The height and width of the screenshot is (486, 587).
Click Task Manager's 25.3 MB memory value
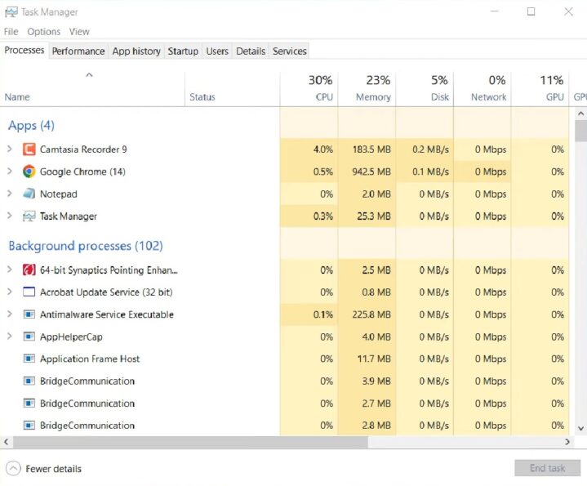tap(374, 216)
